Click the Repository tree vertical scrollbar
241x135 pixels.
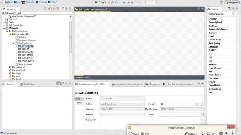tap(71, 37)
